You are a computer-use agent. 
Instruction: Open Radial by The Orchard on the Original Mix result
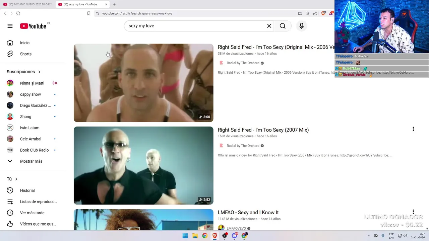[x=243, y=63]
